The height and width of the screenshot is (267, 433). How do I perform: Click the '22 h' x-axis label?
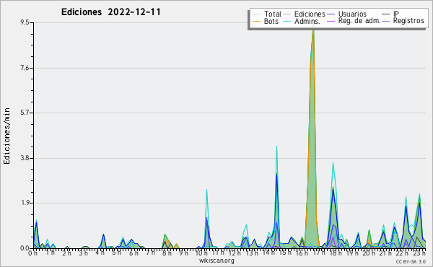[x=402, y=253]
